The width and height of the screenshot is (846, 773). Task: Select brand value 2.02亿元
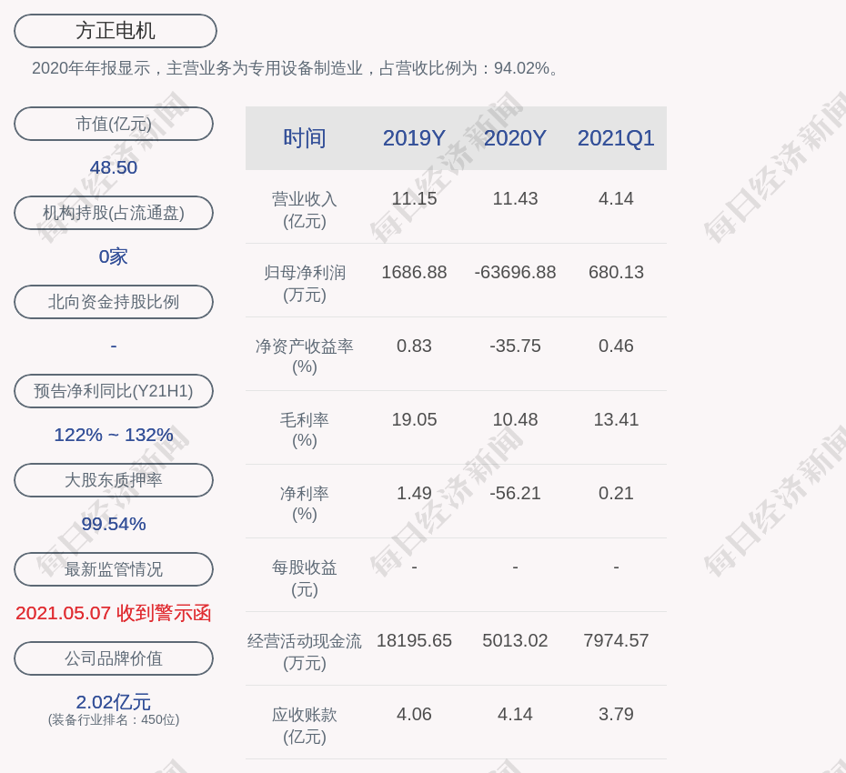[x=114, y=702]
